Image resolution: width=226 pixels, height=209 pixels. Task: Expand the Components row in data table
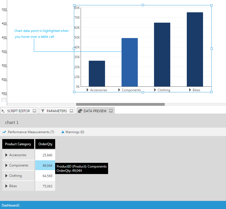(6, 165)
